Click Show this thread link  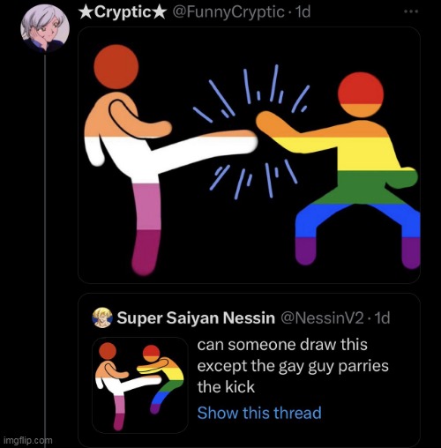[x=259, y=413]
